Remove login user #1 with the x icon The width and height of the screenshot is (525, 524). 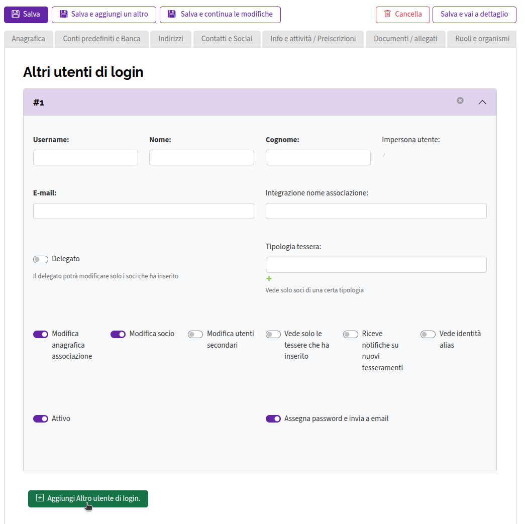460,100
